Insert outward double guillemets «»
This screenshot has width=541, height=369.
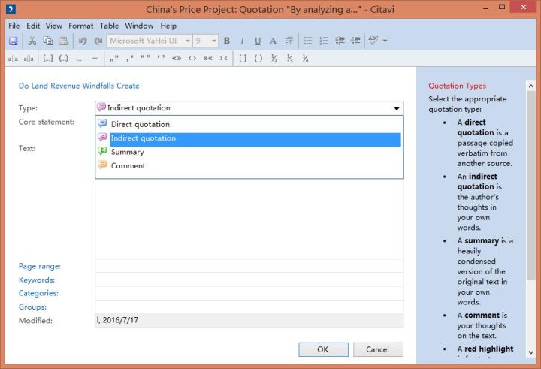[177, 59]
